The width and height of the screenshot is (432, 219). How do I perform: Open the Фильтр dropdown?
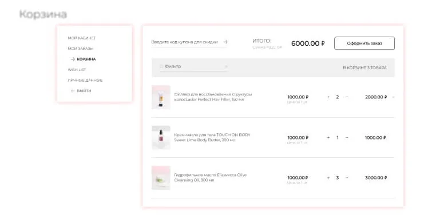194,67
